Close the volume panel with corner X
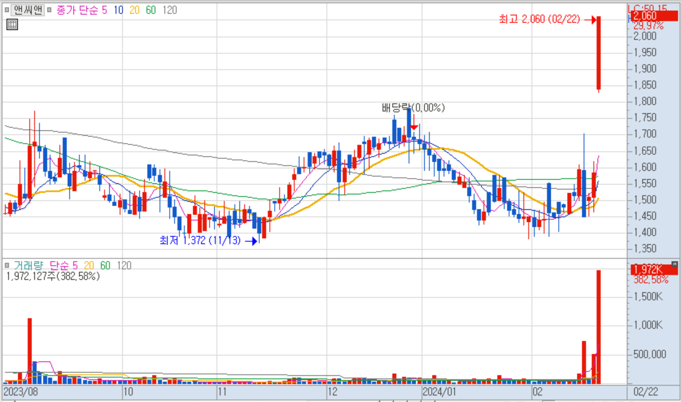The width and height of the screenshot is (681, 402). click(x=674, y=264)
